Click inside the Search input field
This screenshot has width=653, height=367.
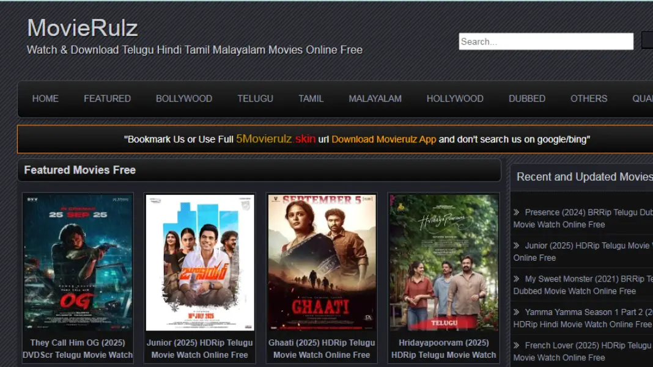(x=545, y=42)
